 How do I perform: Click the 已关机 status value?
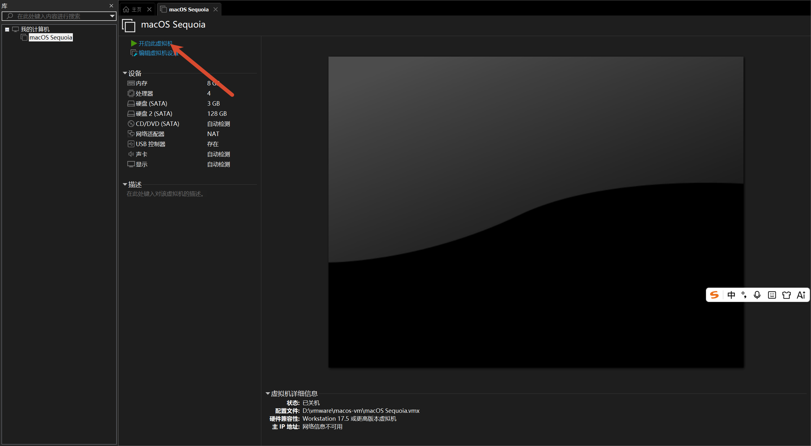pyautogui.click(x=311, y=403)
